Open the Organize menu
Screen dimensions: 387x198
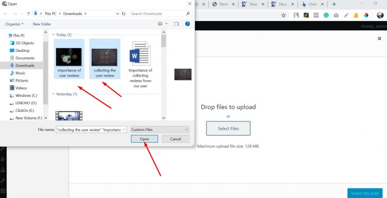coord(14,24)
